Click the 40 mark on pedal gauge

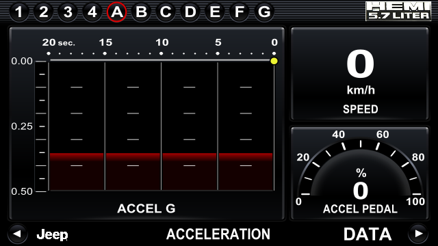point(339,135)
